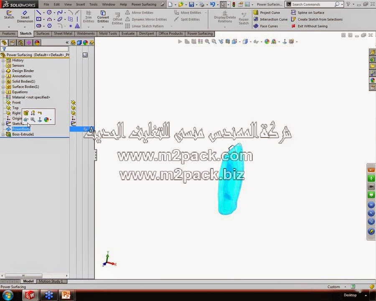Expand the Solid Bodies(1) node
Image resolution: width=376 pixels, height=301 pixels.
click(x=3, y=82)
